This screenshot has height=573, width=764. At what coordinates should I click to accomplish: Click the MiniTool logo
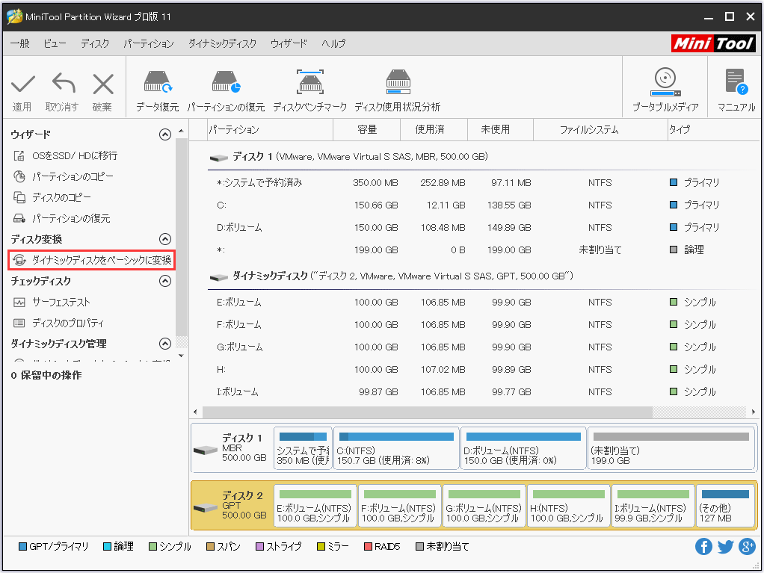pos(713,43)
